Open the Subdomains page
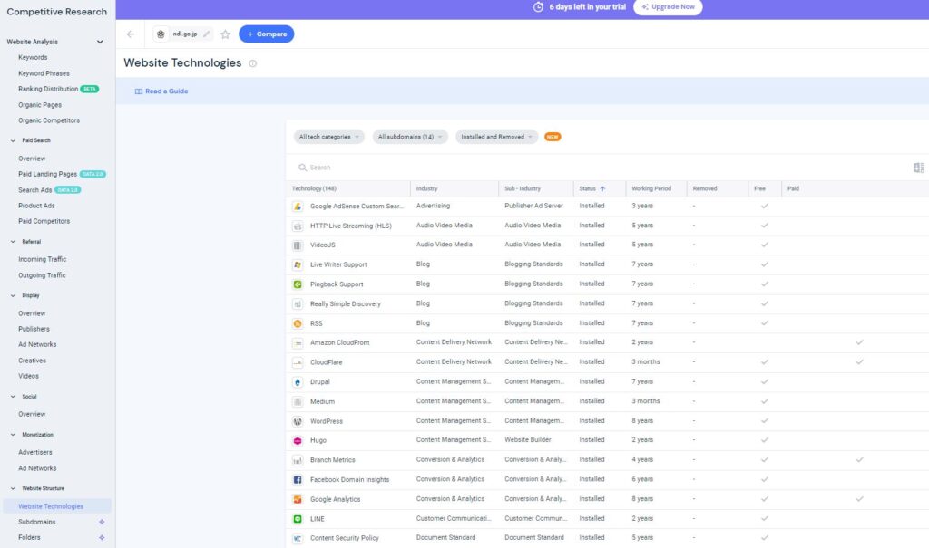Viewport: 929px width, 548px height. 36,522
